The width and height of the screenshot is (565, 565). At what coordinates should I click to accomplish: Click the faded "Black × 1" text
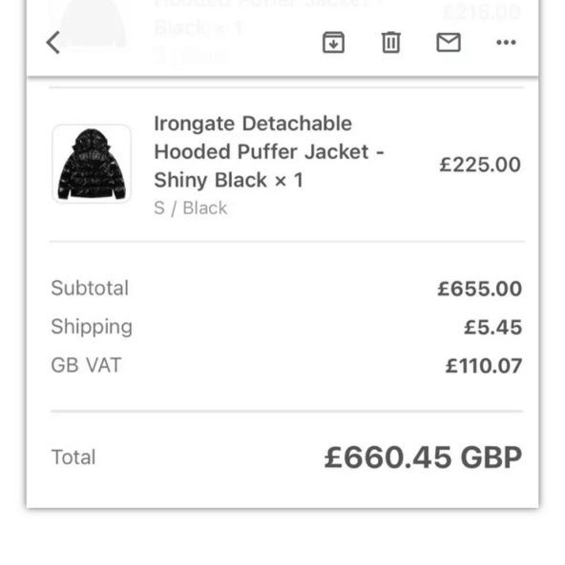pyautogui.click(x=199, y=27)
